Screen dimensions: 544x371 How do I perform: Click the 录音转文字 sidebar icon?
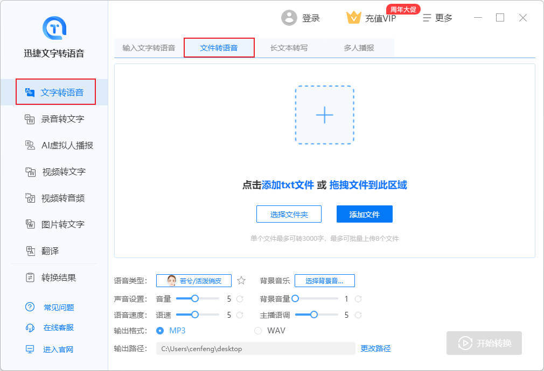30,119
